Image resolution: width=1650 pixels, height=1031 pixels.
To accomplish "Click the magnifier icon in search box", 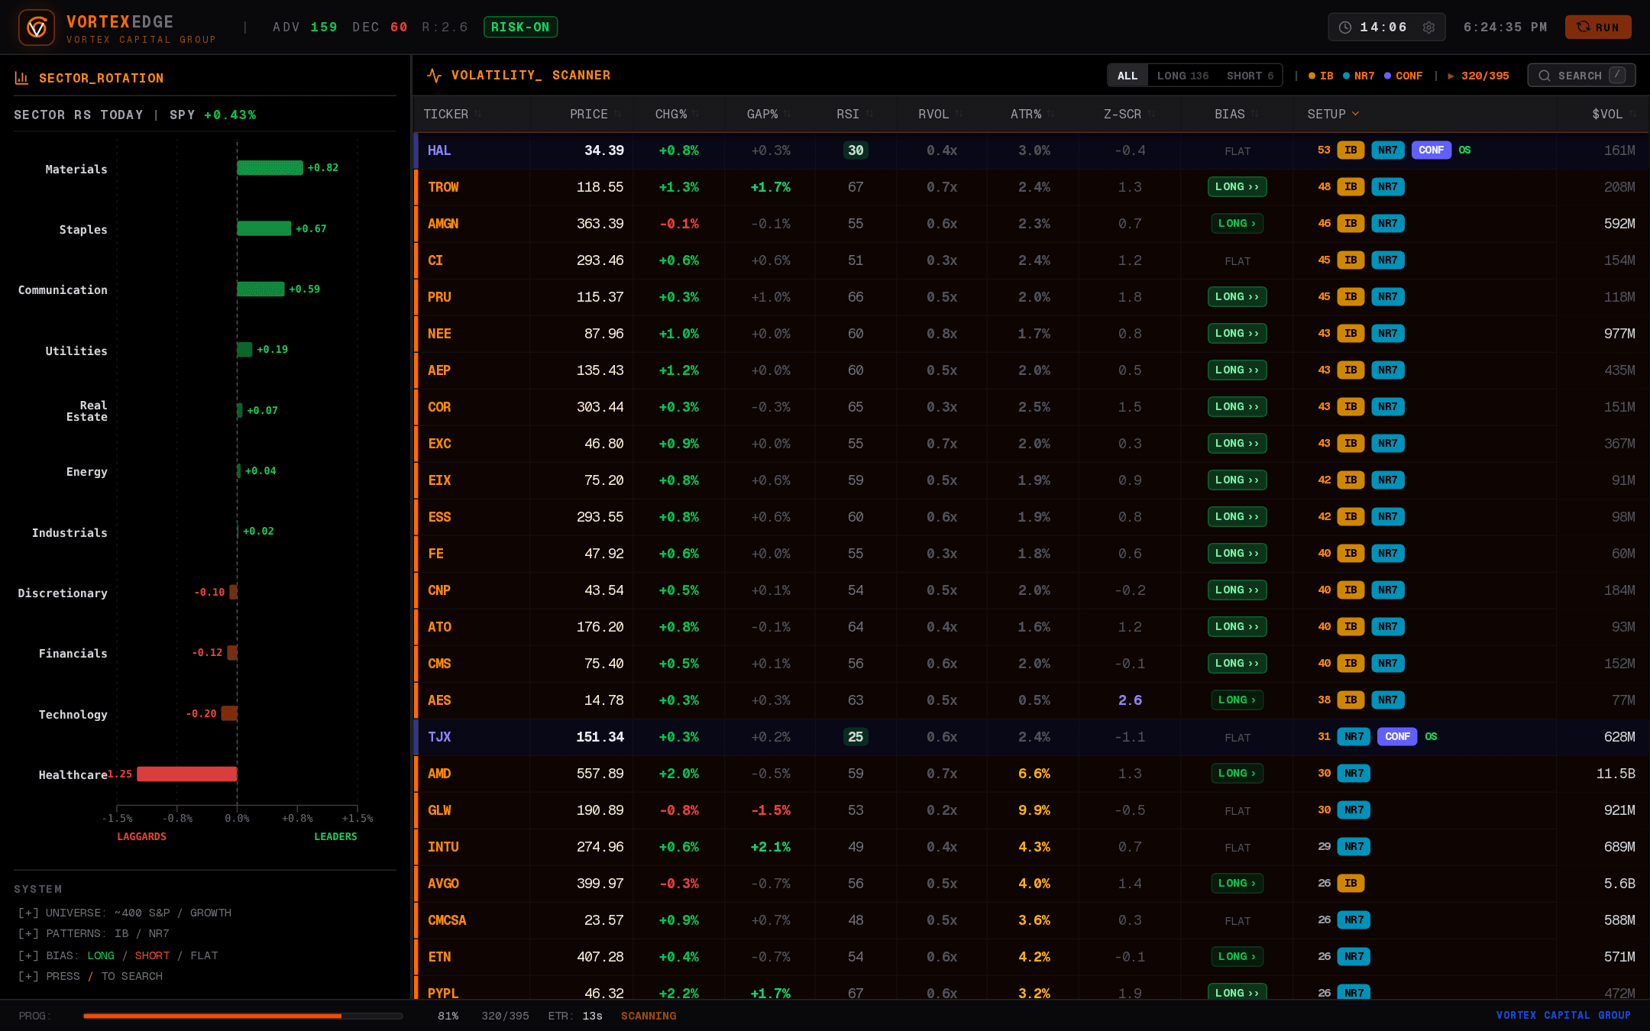I will (x=1545, y=76).
